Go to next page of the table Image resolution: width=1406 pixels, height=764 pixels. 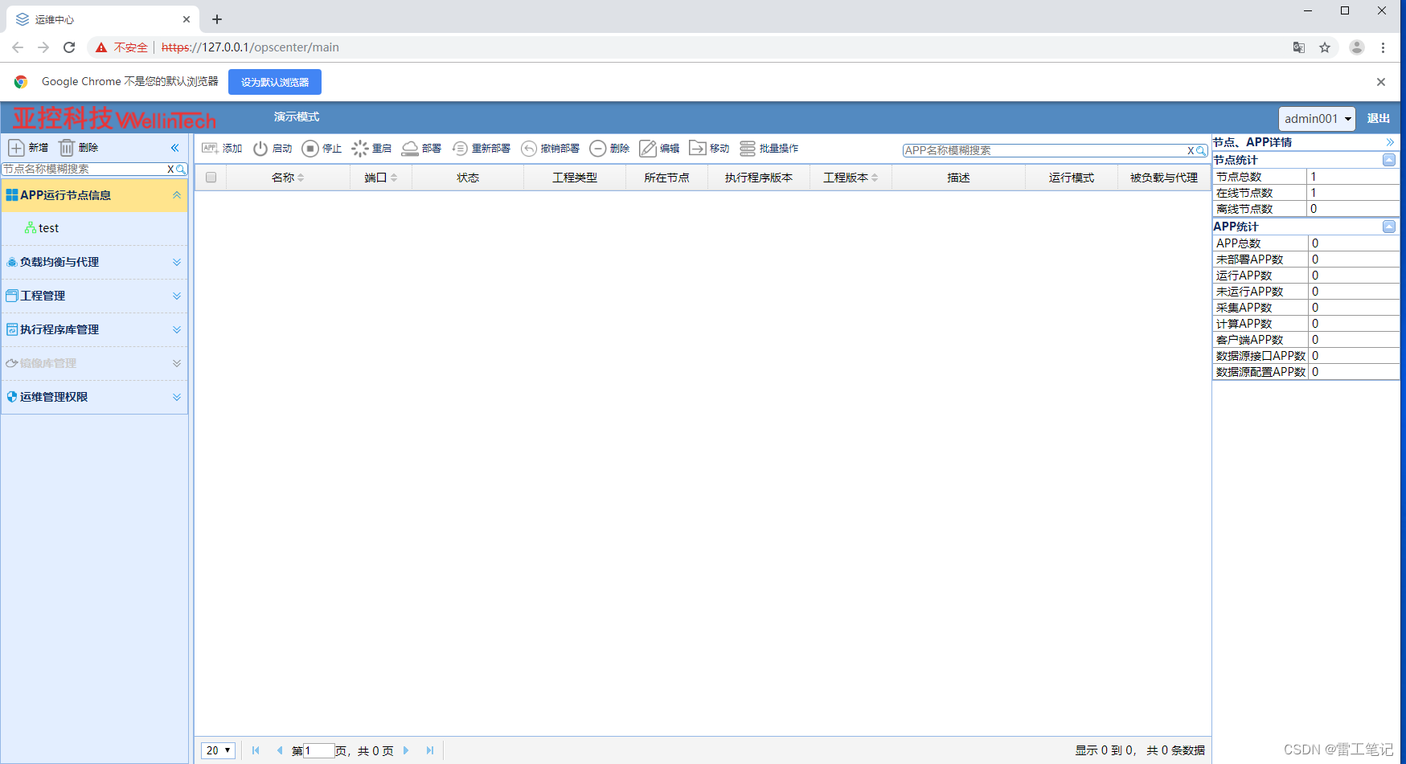pyautogui.click(x=406, y=750)
